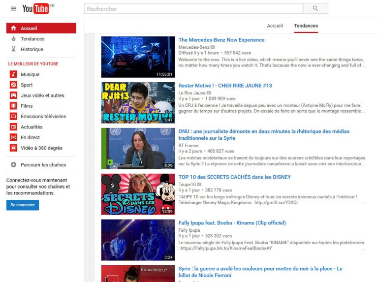Open Historique in the sidebar
378x282 pixels.
32,49
